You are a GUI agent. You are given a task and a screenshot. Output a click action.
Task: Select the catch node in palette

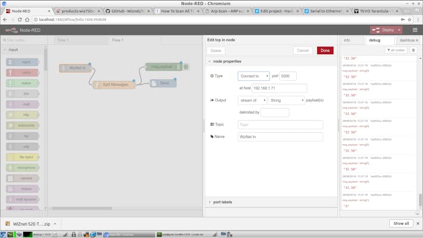click(22, 73)
